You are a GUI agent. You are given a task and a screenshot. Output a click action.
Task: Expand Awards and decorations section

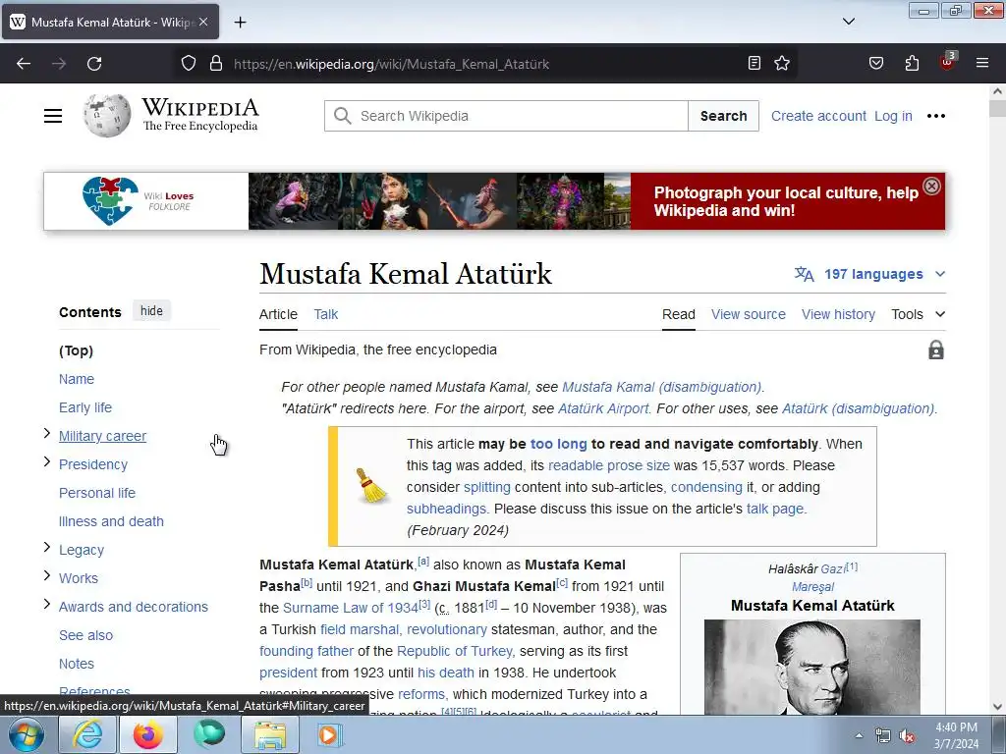[x=47, y=604]
